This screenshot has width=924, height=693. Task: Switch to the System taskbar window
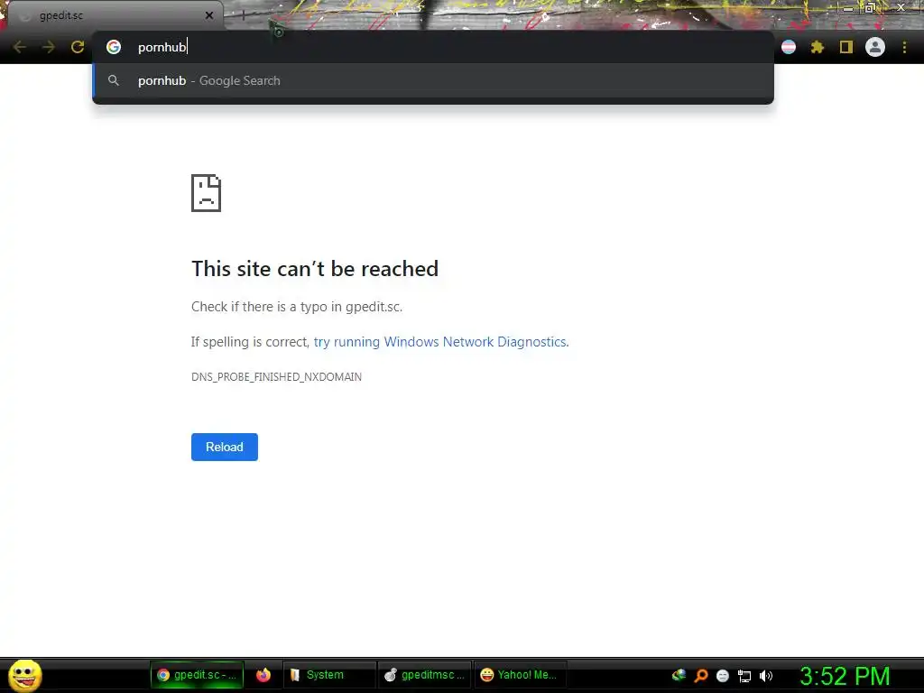pos(328,675)
